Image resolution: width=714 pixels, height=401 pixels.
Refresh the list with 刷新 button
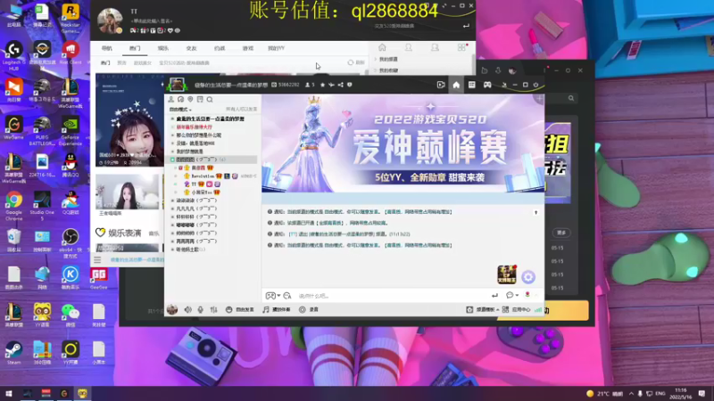coord(356,62)
